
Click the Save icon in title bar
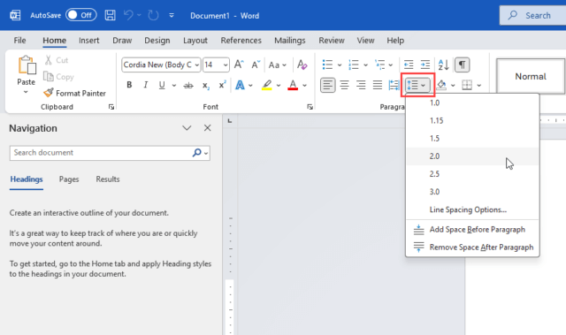(x=110, y=15)
